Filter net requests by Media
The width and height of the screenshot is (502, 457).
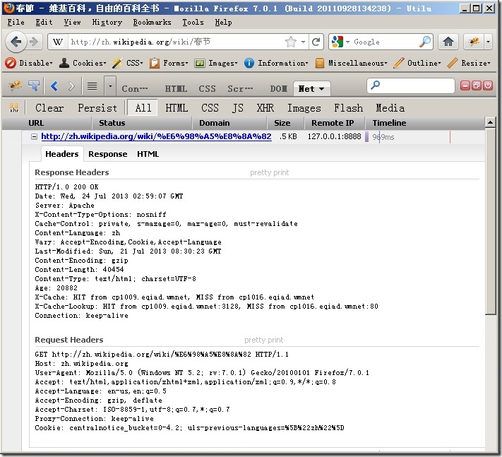coord(390,108)
